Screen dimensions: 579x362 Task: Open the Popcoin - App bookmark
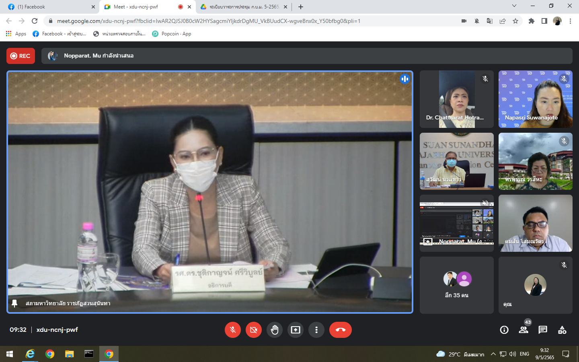tap(172, 34)
